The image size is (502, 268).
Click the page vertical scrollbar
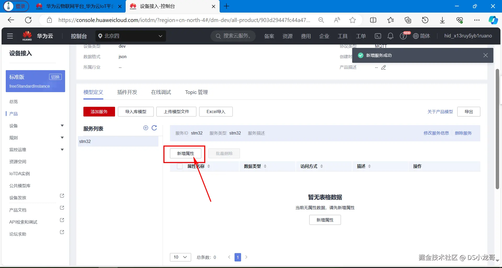coord(497,129)
